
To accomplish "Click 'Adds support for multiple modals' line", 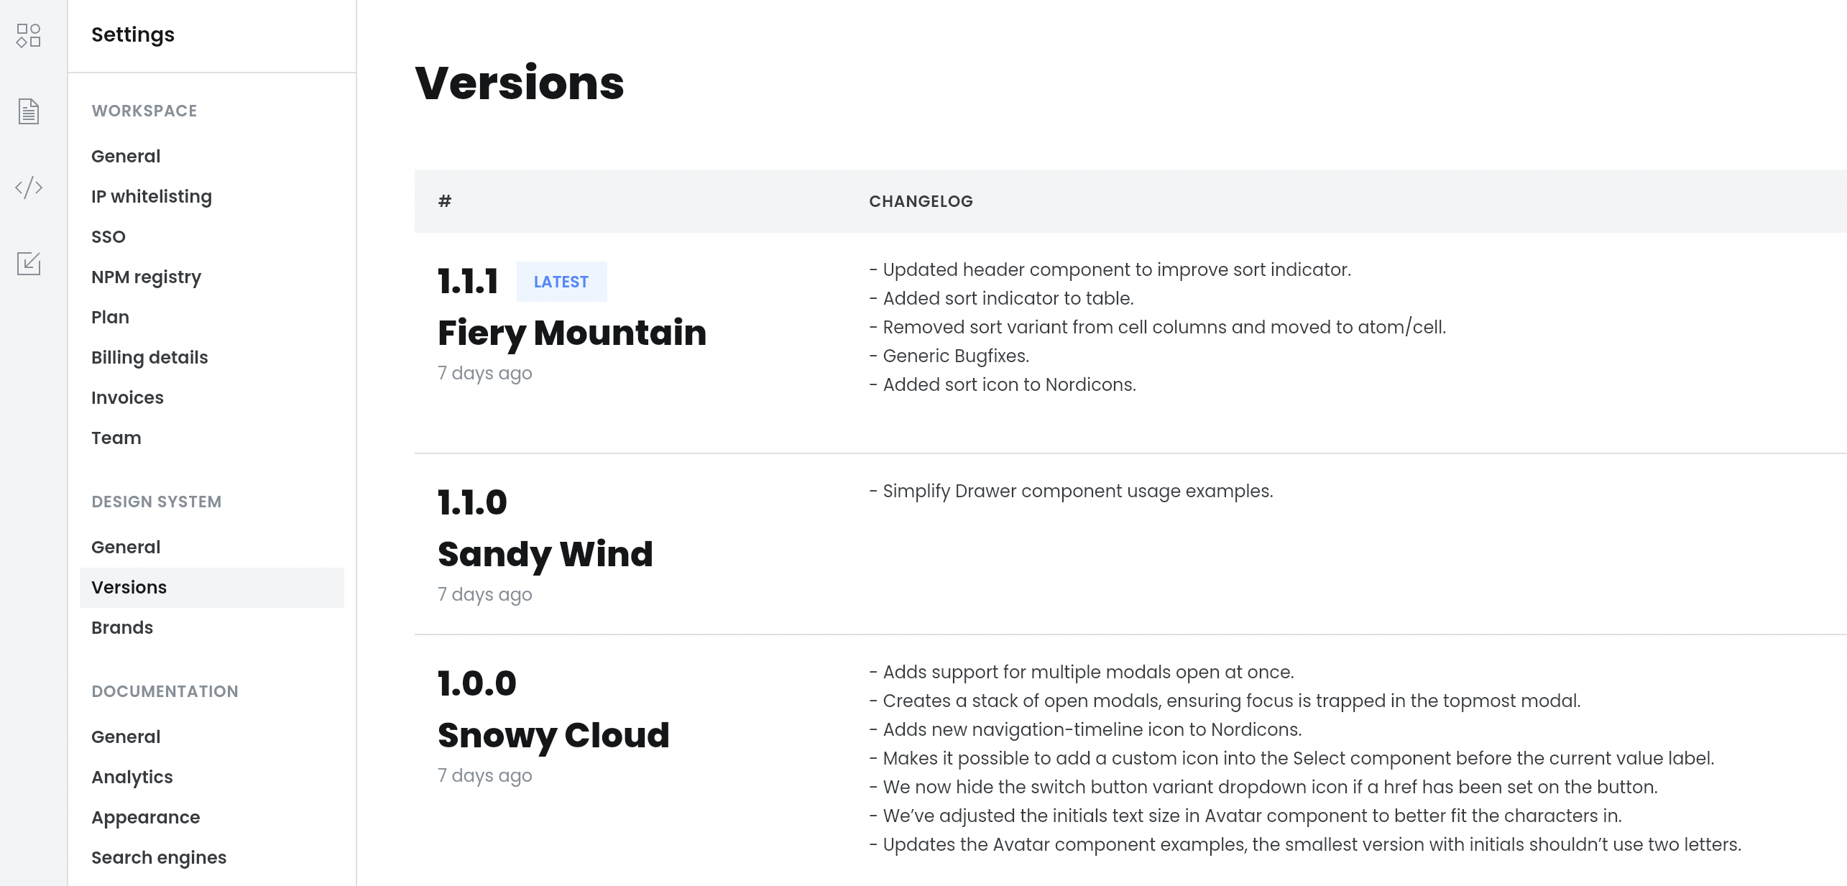I will click(x=1082, y=672).
